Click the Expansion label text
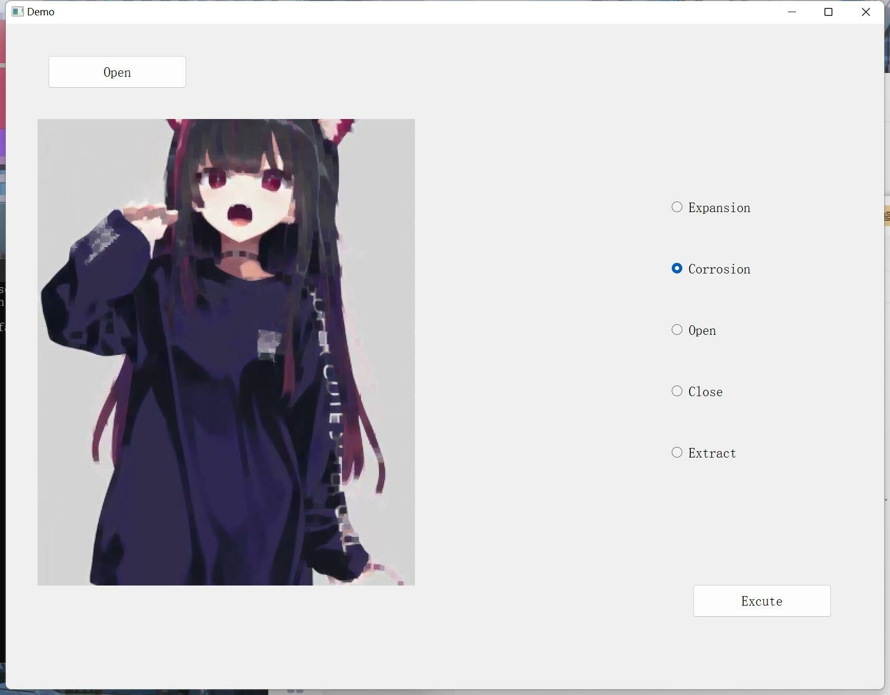Screen dimensions: 890x695 coord(719,207)
